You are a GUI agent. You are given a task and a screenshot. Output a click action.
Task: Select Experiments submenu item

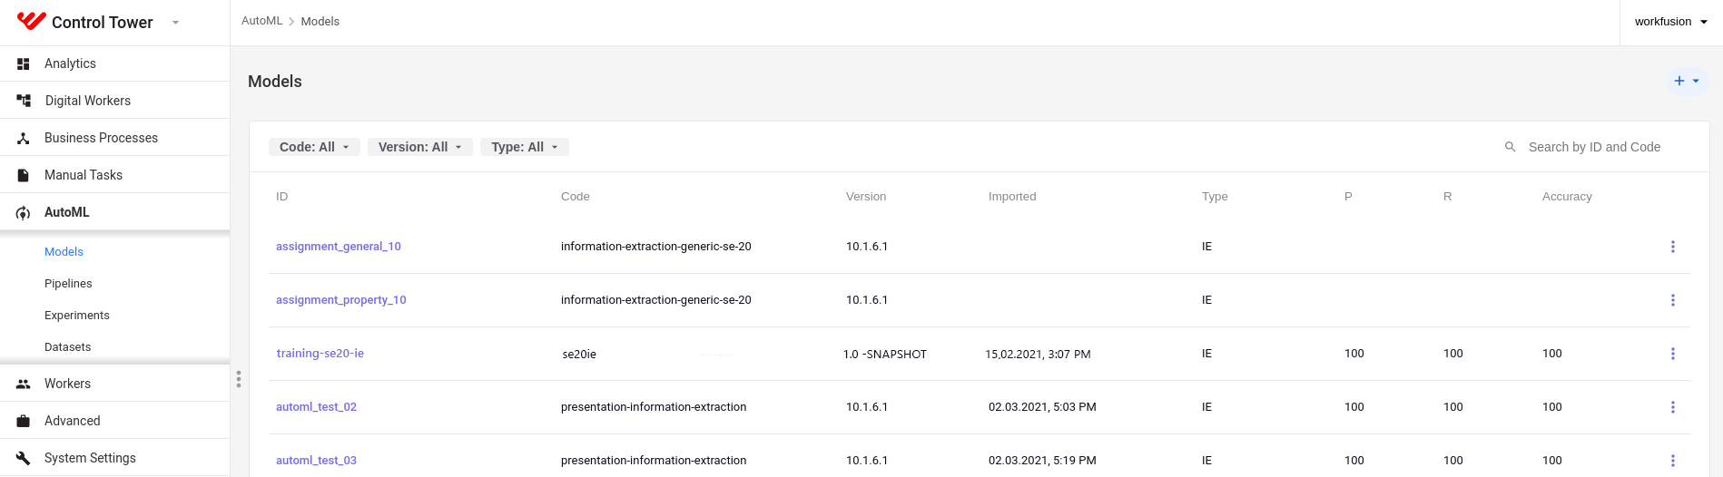[77, 316]
